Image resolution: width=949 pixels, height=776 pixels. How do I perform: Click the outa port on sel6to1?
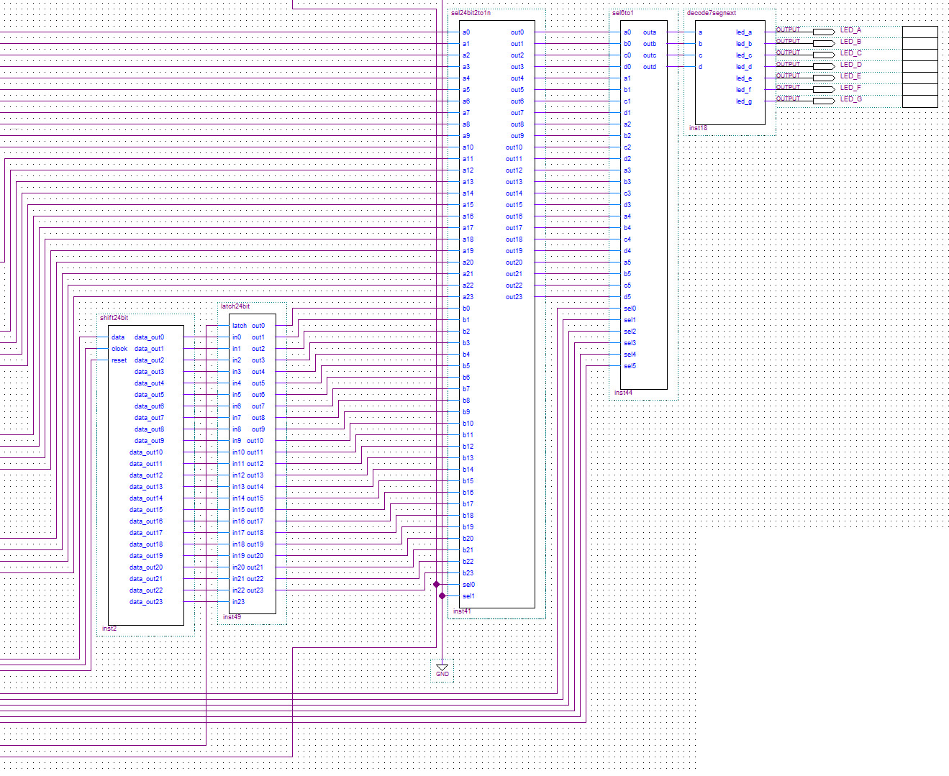coord(649,32)
